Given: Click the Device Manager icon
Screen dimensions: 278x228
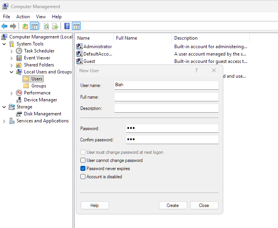Looking at the screenshot, I should pos(19,100).
